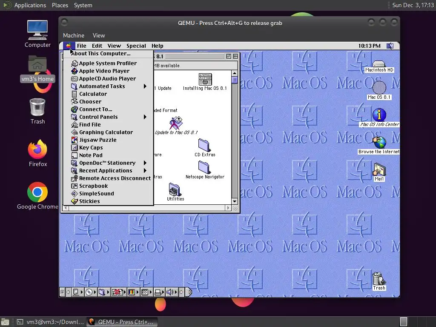This screenshot has height=327, width=436.
Task: Open the QEMU Machine menu
Action: [x=73, y=35]
